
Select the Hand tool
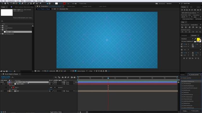(5, 3)
